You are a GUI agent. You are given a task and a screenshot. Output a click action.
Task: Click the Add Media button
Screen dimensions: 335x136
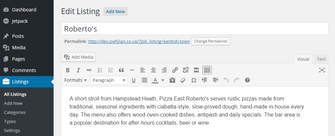(78, 57)
